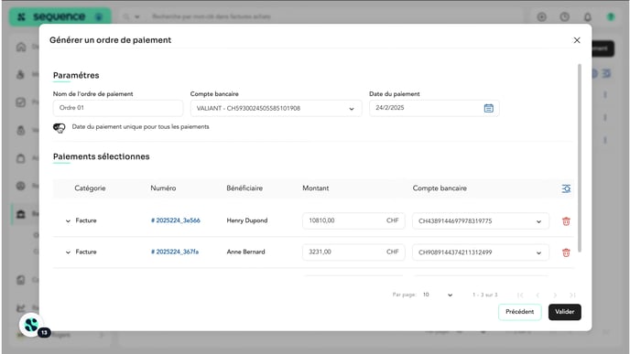Open Henry Dupond's bank account dropdown
Viewport: 630px width, 354px height.
(481, 221)
